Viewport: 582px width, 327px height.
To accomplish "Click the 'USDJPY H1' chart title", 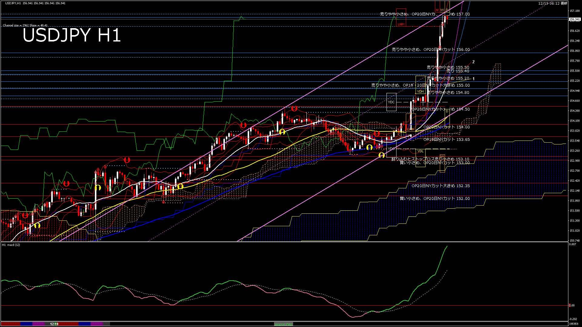I will 72,35.
